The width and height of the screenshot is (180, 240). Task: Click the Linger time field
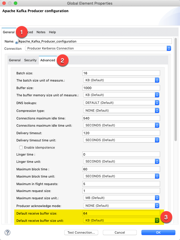coord(121,154)
